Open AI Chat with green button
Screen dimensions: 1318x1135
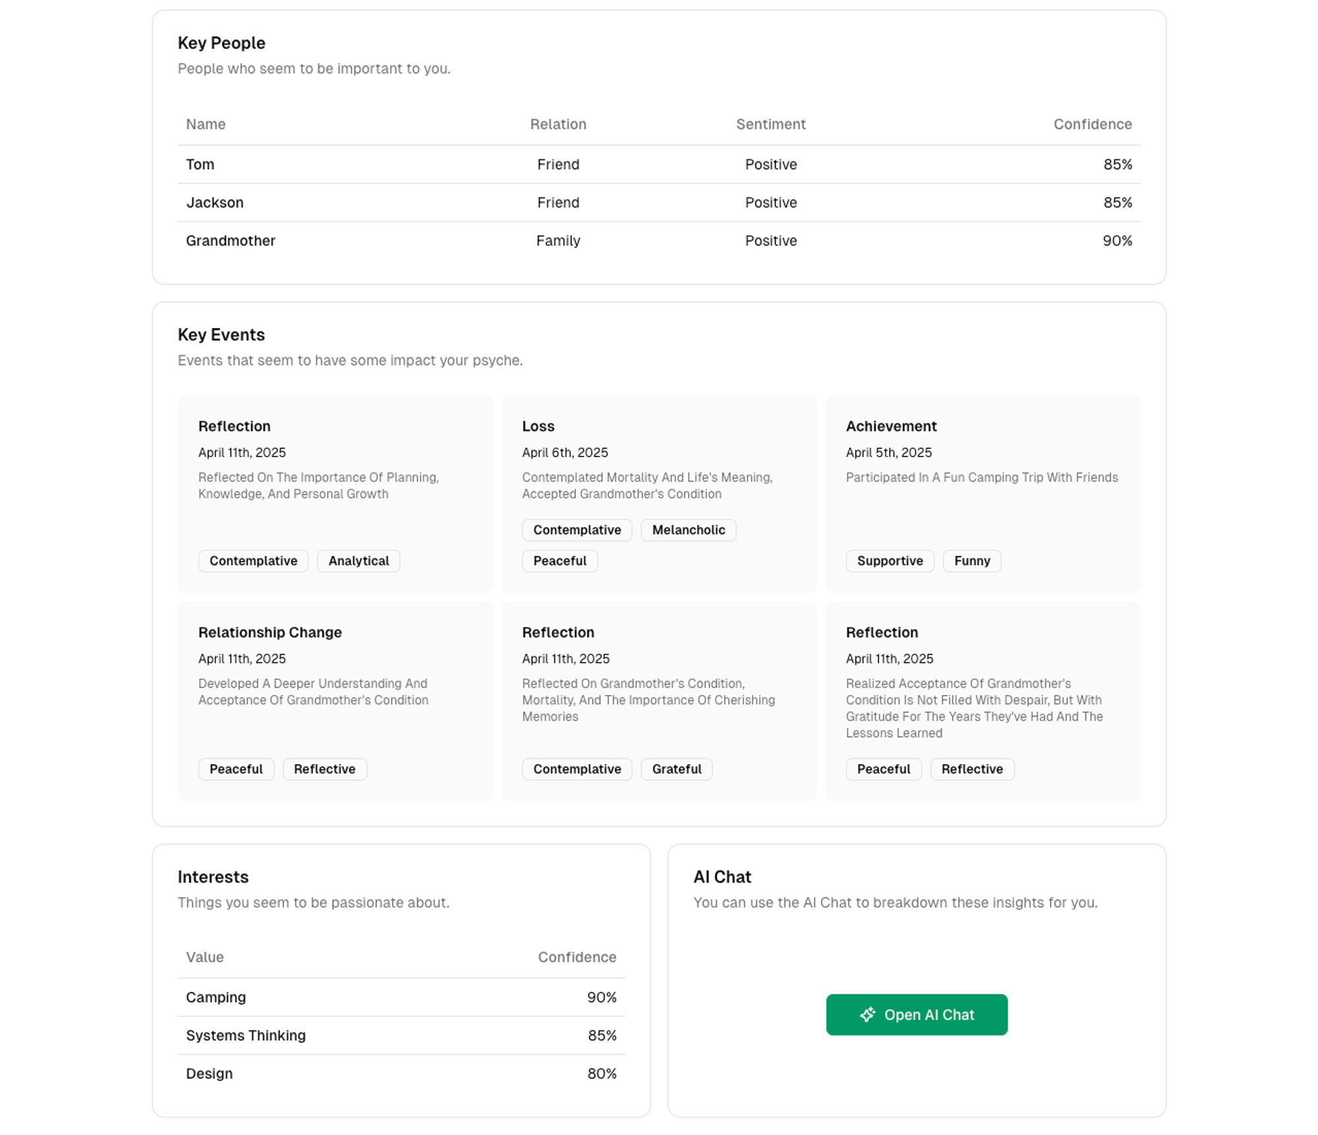(916, 1014)
